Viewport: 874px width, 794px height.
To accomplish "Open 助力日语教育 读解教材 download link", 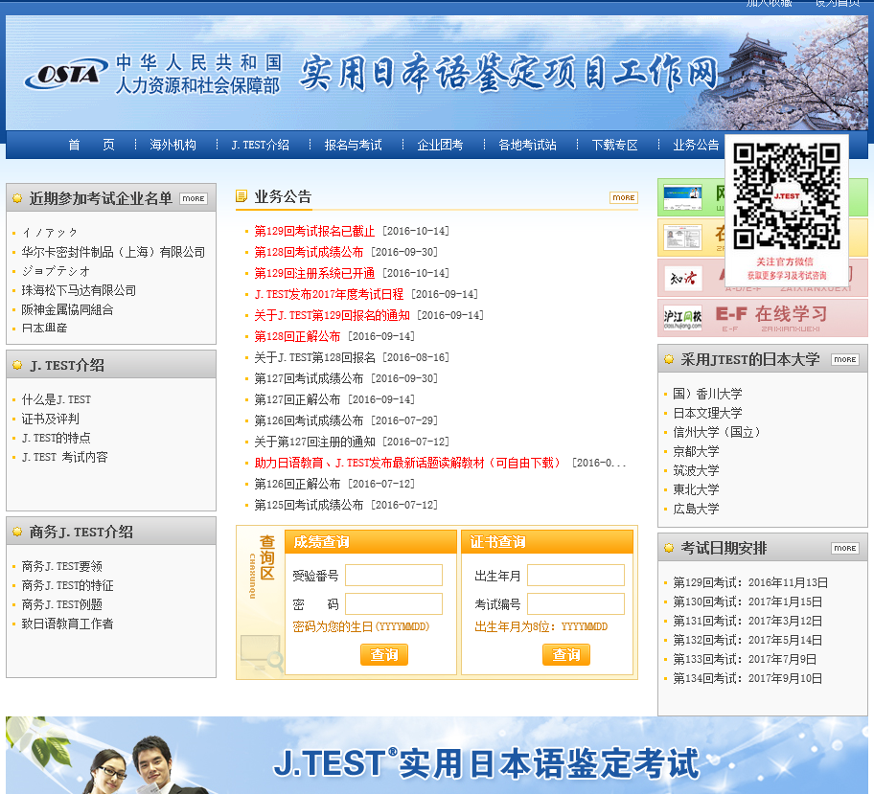I will point(407,463).
